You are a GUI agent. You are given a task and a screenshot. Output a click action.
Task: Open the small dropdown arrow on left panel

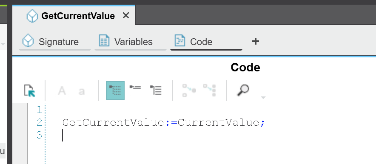click(x=3, y=44)
